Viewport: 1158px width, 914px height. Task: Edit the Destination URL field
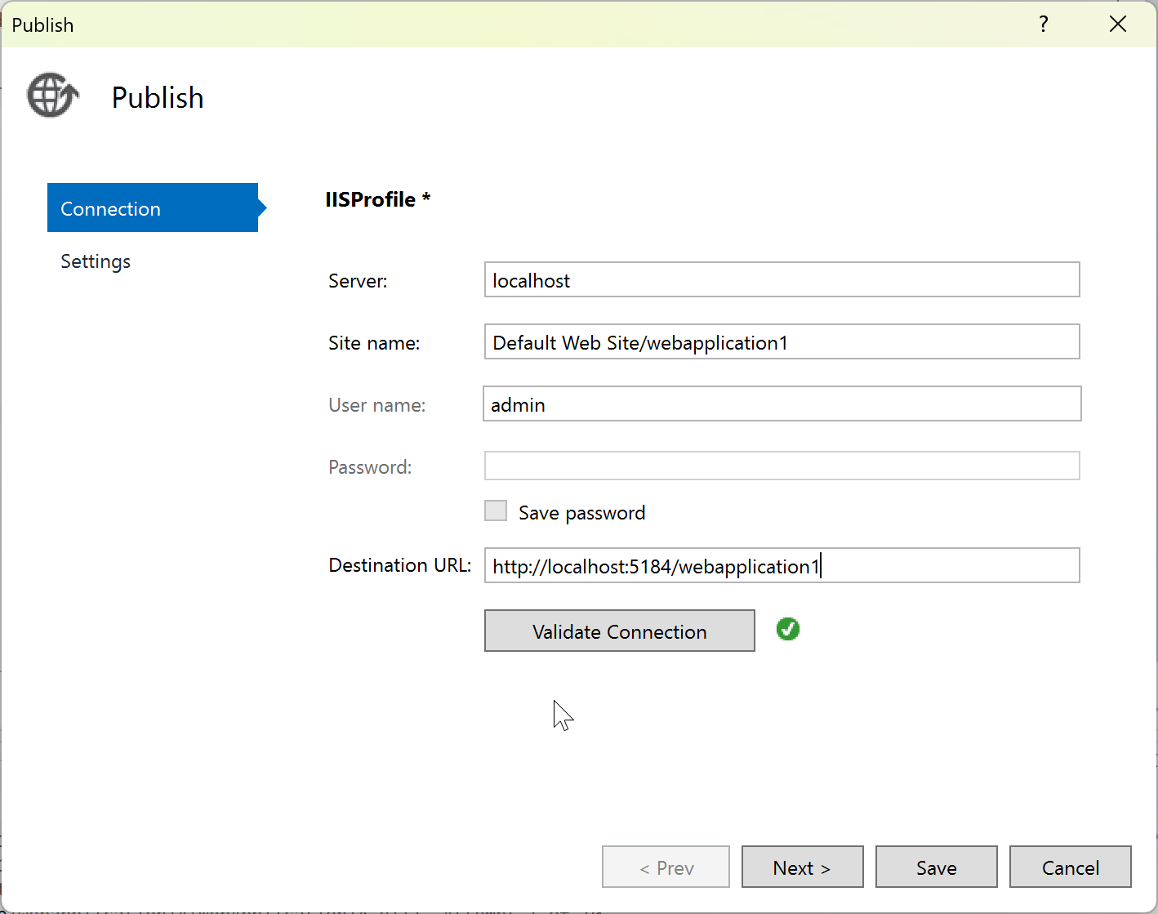point(781,565)
